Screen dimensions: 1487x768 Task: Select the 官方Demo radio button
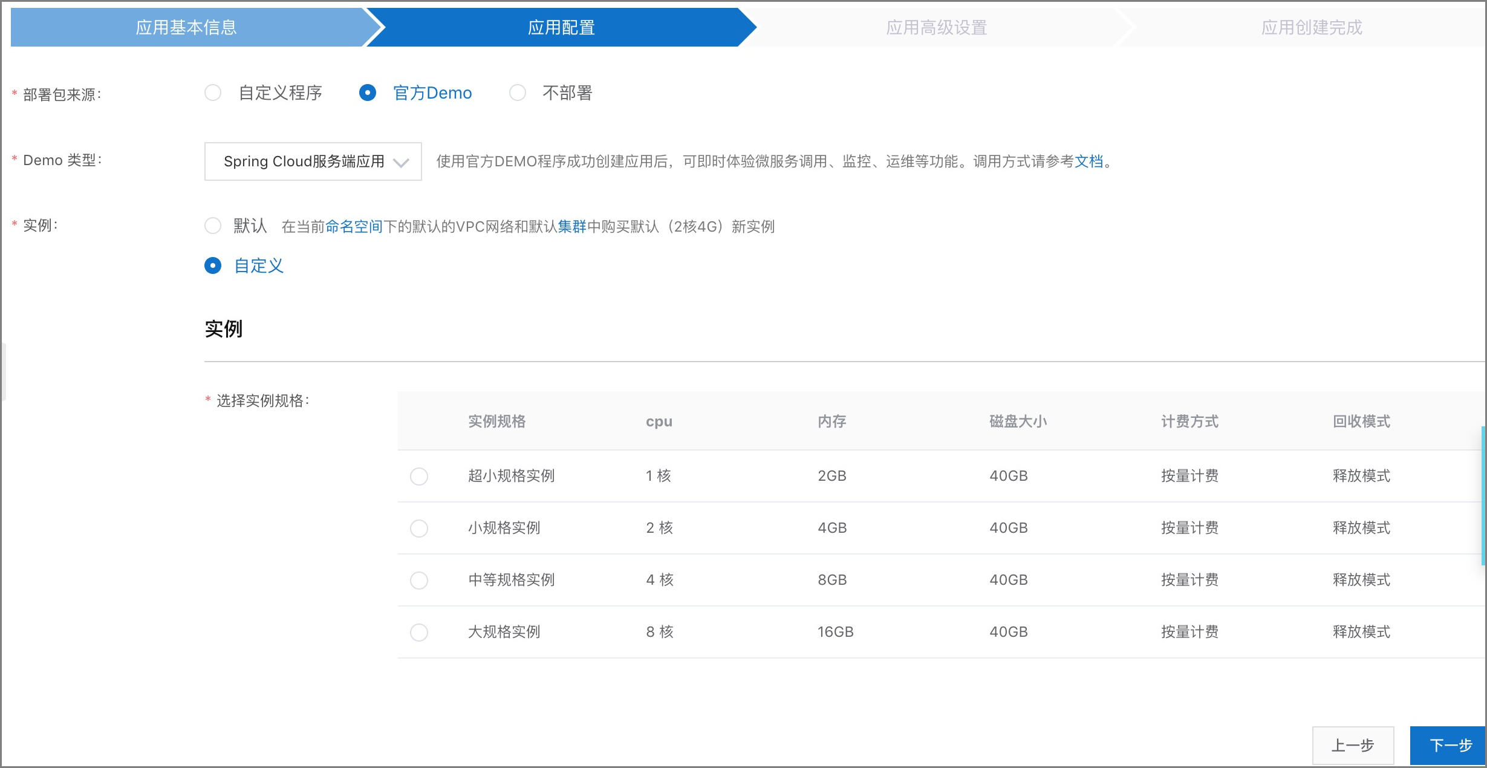[368, 93]
